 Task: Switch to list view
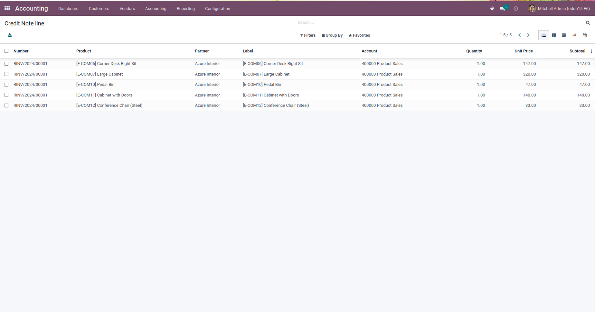pyautogui.click(x=543, y=35)
